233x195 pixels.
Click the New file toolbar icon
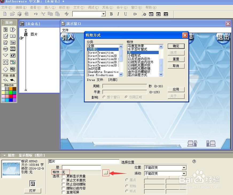tap(5, 14)
